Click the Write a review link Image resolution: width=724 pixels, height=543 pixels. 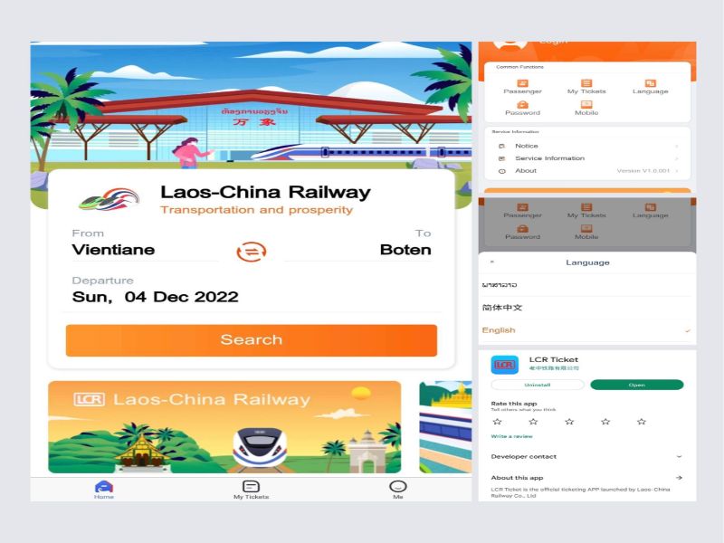click(x=511, y=436)
